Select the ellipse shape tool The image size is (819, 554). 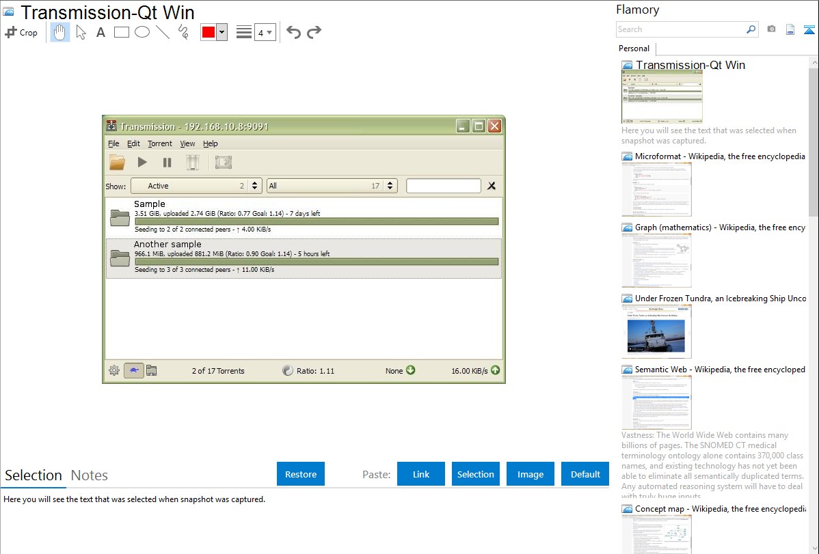coord(142,32)
